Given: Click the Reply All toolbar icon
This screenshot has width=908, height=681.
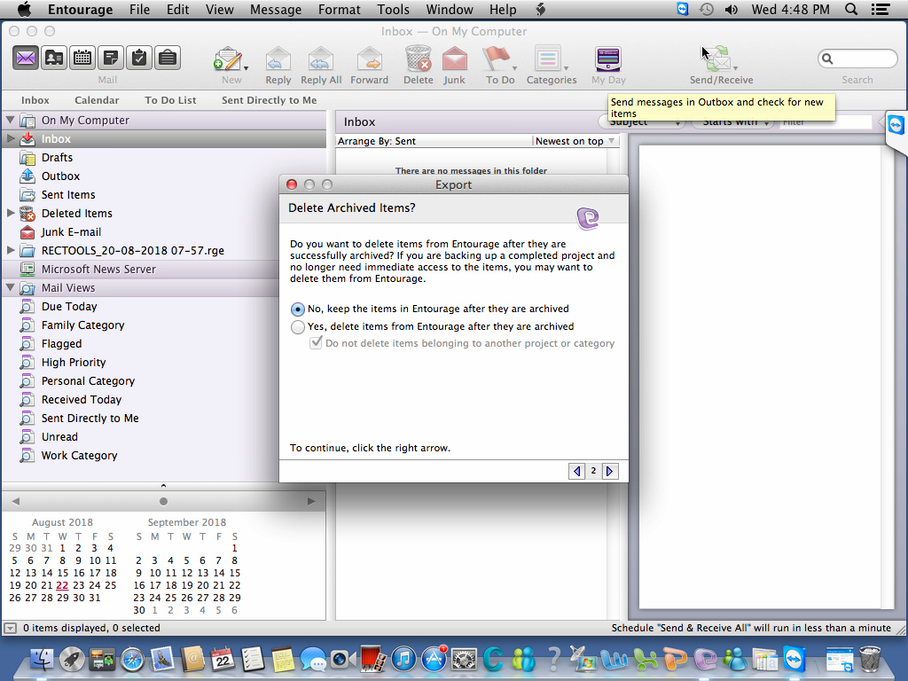Looking at the screenshot, I should pyautogui.click(x=321, y=59).
